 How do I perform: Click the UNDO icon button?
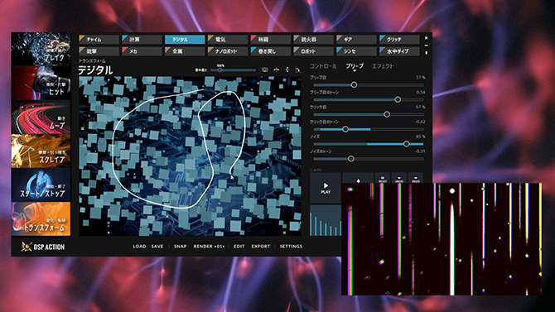pos(399,178)
